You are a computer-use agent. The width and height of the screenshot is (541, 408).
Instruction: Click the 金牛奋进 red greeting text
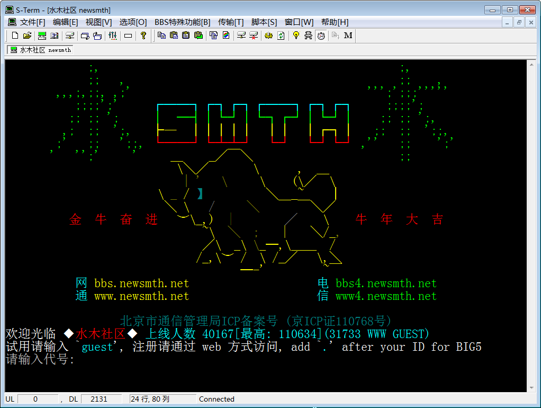click(x=113, y=219)
